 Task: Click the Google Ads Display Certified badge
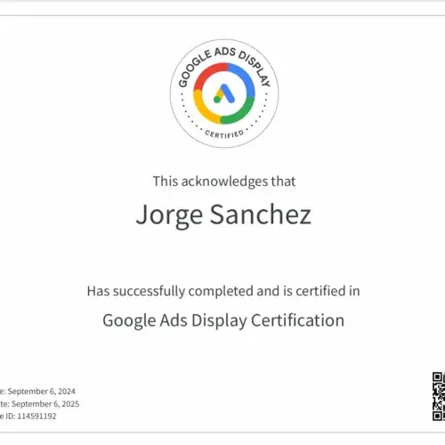pyautogui.click(x=224, y=93)
